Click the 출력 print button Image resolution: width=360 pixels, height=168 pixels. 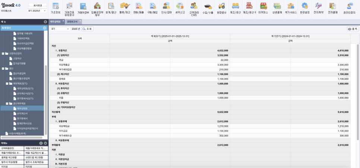coord(353,29)
